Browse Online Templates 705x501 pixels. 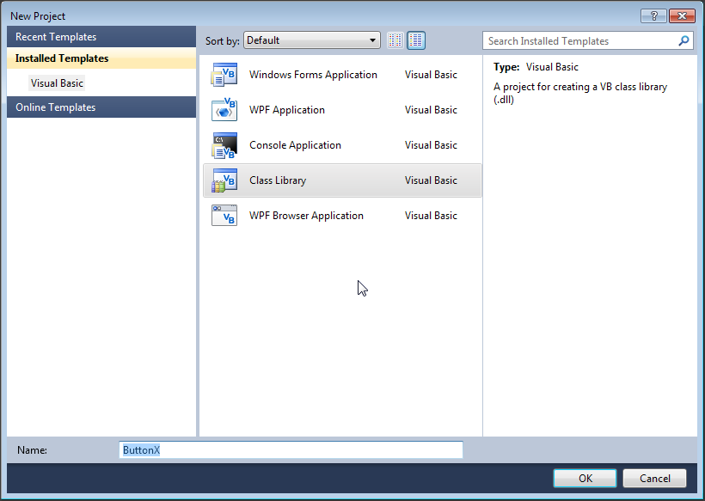pyautogui.click(x=53, y=107)
